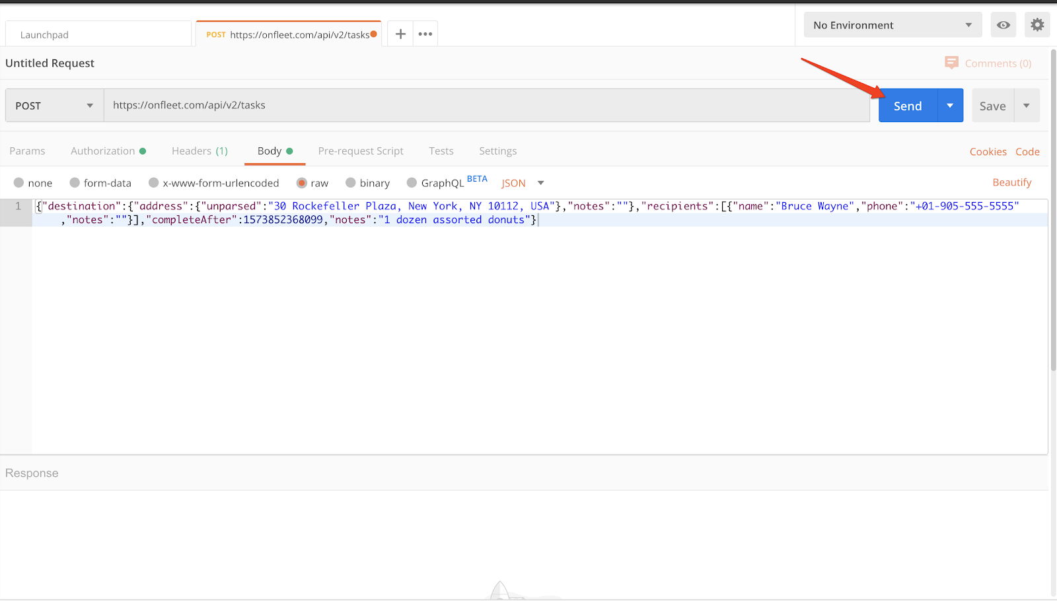
Task: Click Beautify to format the body
Action: [1012, 182]
